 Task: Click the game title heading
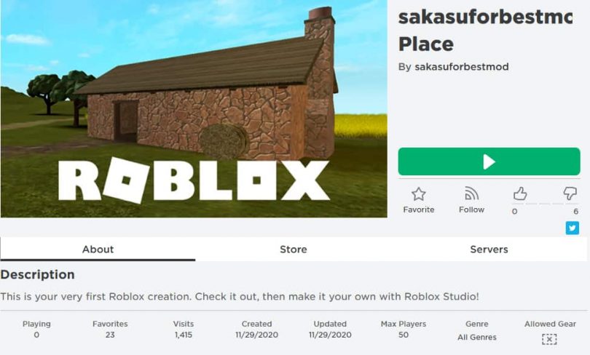(x=485, y=31)
